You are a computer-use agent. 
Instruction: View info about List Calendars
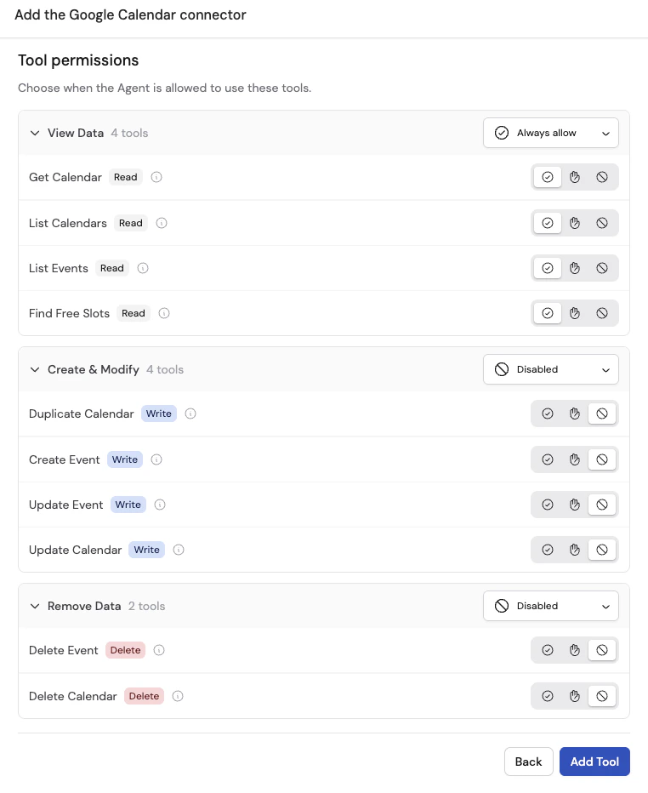(x=162, y=223)
